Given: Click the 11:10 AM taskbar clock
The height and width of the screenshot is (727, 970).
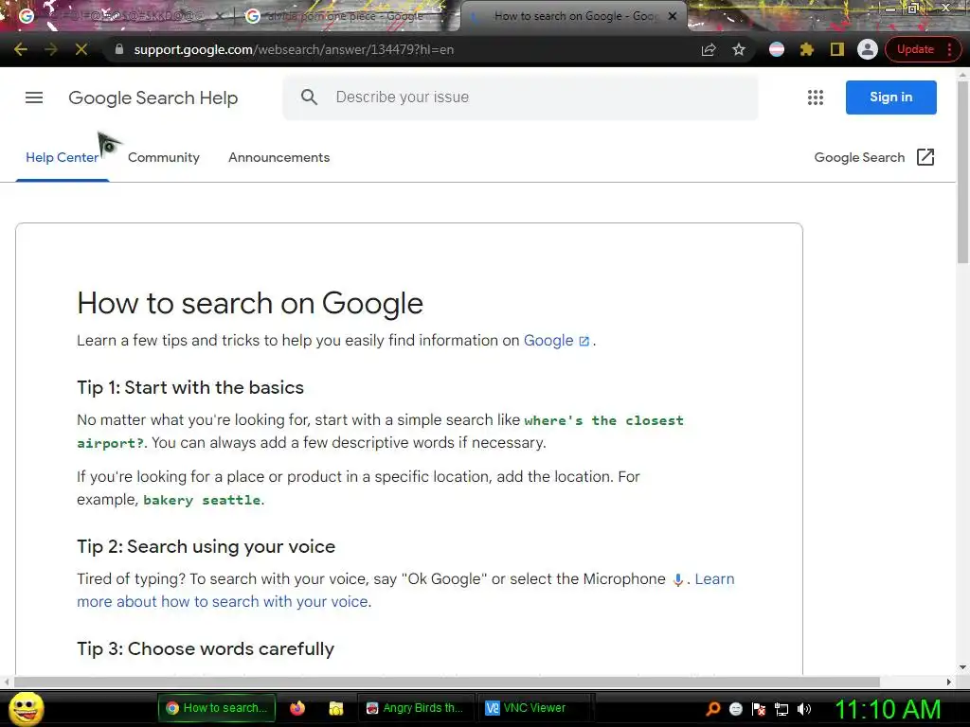Looking at the screenshot, I should (x=889, y=708).
